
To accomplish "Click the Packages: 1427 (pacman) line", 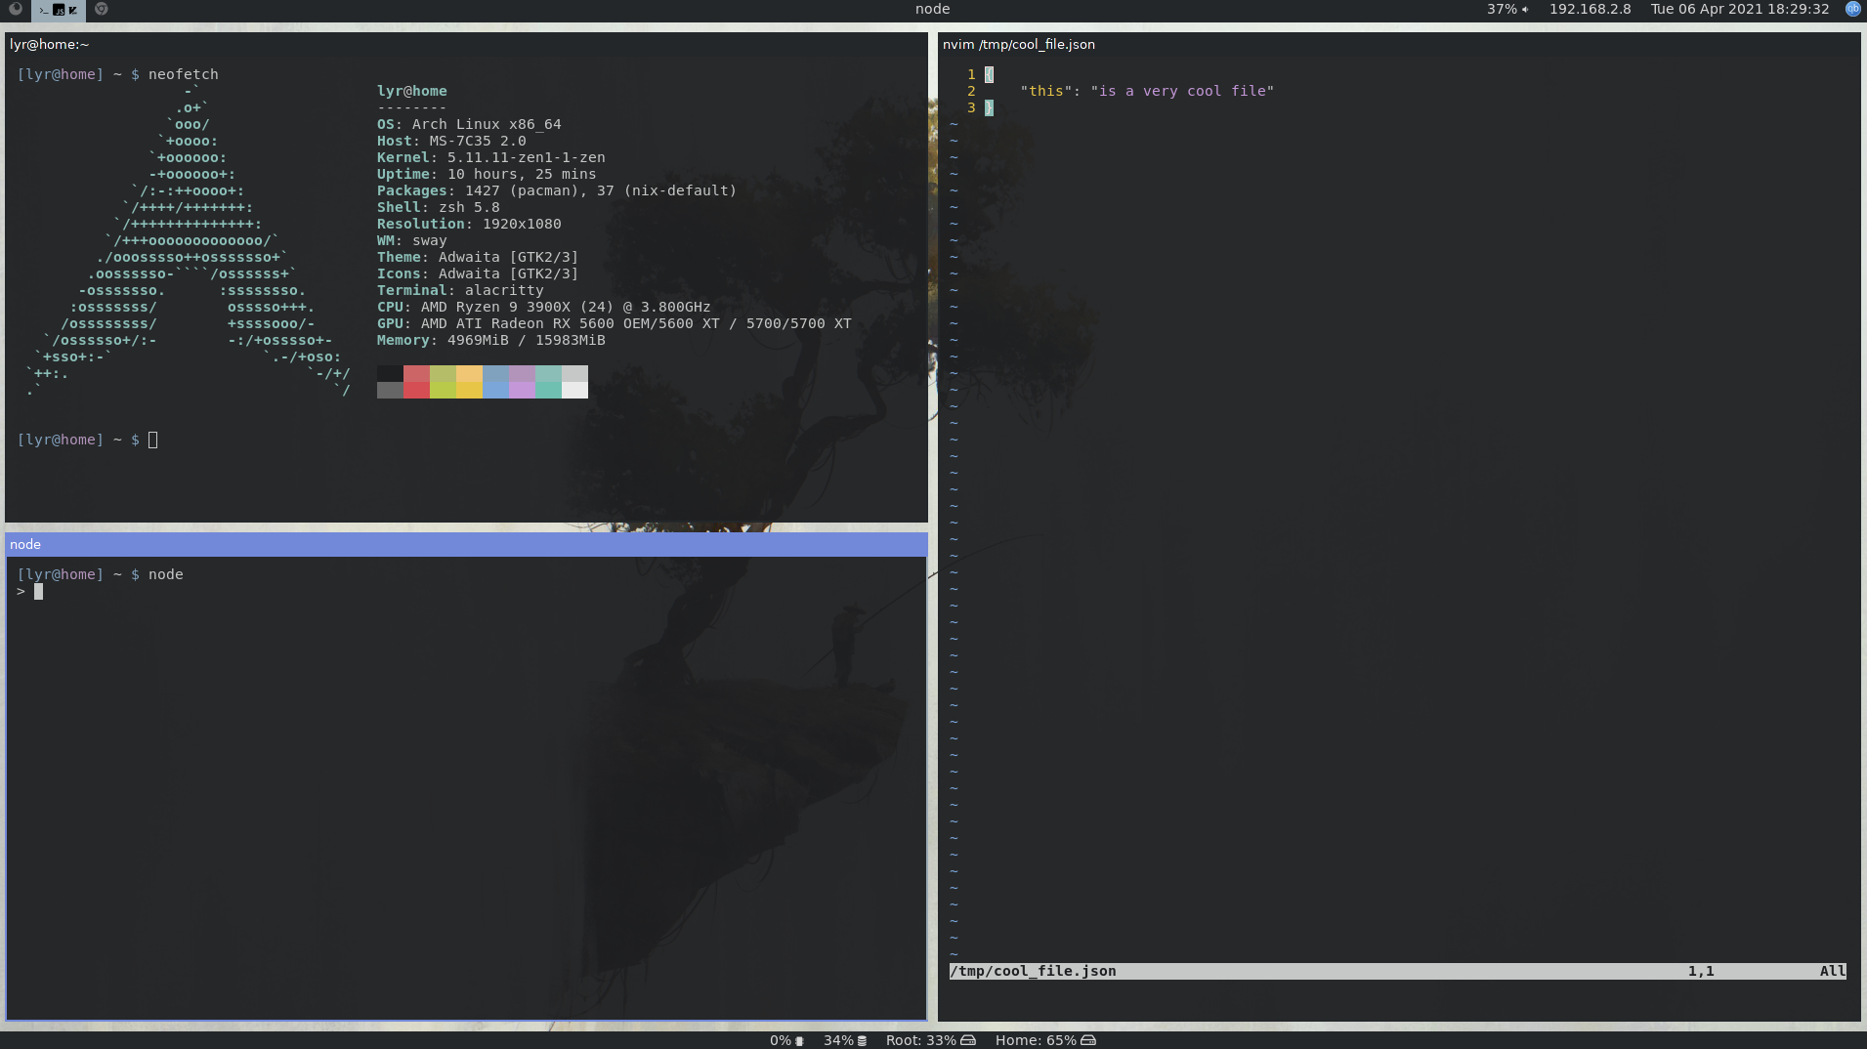I will coord(557,190).
